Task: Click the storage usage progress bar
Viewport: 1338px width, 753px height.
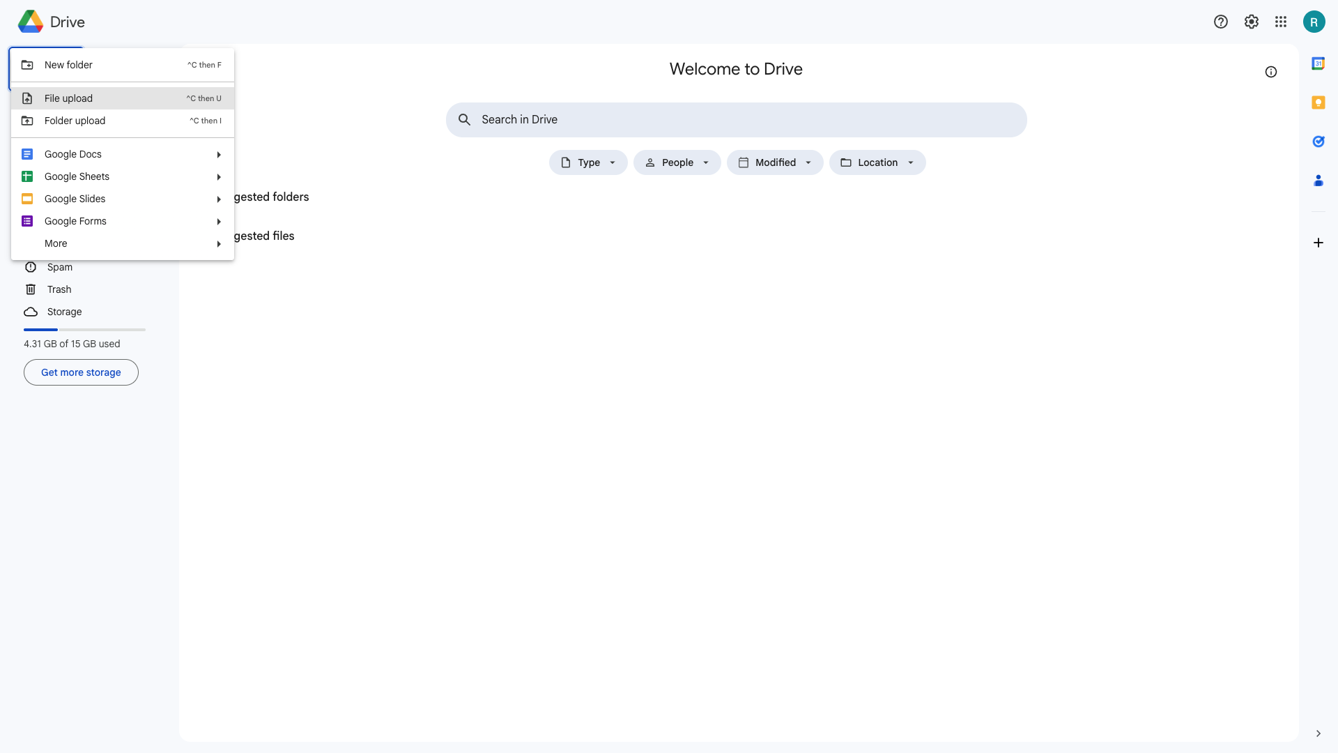Action: click(84, 330)
